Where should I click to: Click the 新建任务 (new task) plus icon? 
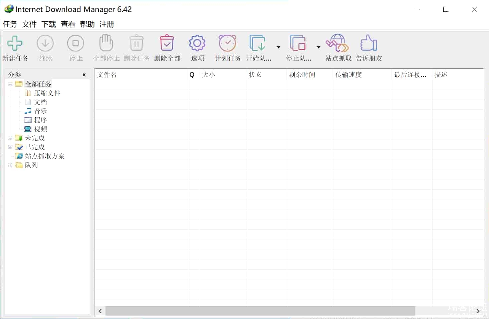tap(15, 44)
